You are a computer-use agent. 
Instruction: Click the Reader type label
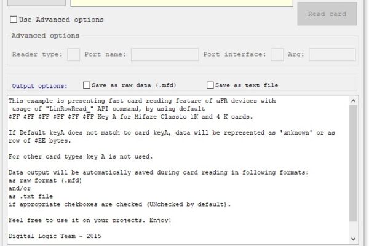pyautogui.click(x=38, y=54)
